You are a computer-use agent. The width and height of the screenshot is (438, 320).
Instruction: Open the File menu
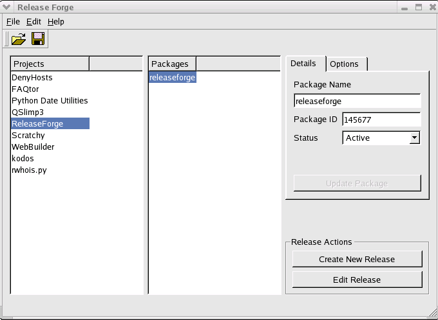coord(13,21)
